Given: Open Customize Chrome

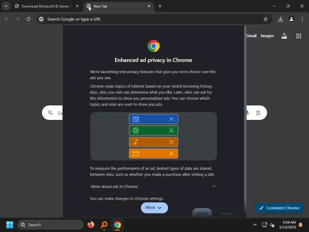Looking at the screenshot, I should point(279,208).
